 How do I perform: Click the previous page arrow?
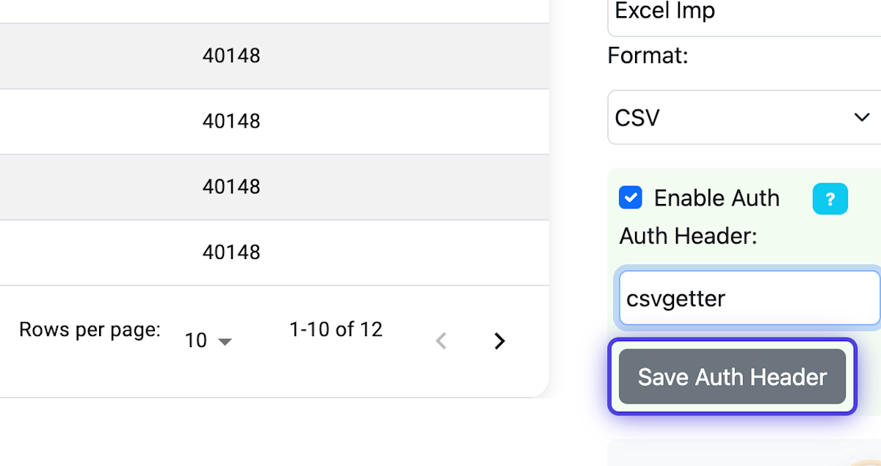click(x=441, y=341)
